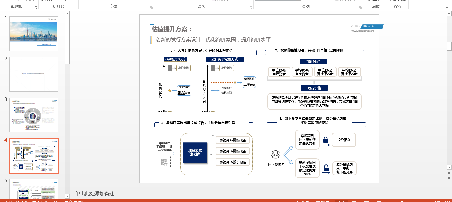Select the '承销商A-投价报告' box
Screen dimensions: 452x202
233,140
